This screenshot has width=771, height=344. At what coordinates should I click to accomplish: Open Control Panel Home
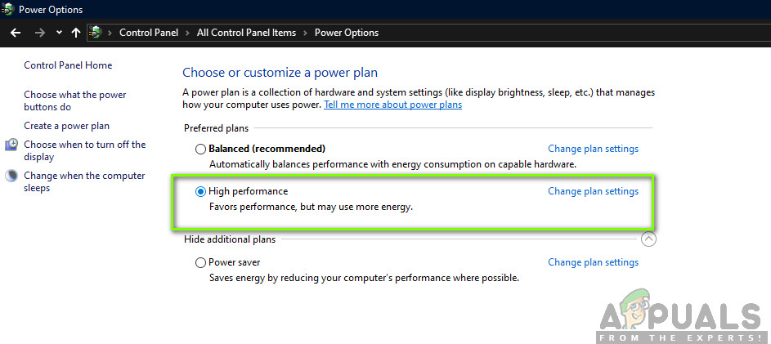68,65
